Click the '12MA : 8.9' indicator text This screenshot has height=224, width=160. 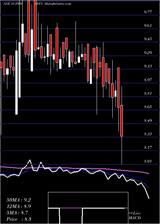point(19,206)
